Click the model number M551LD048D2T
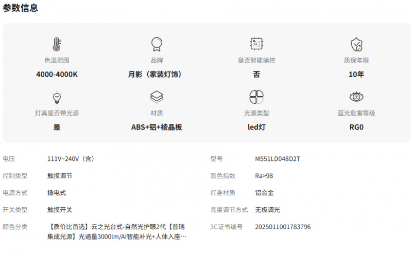This screenshot has height=255, width=412. point(278,159)
